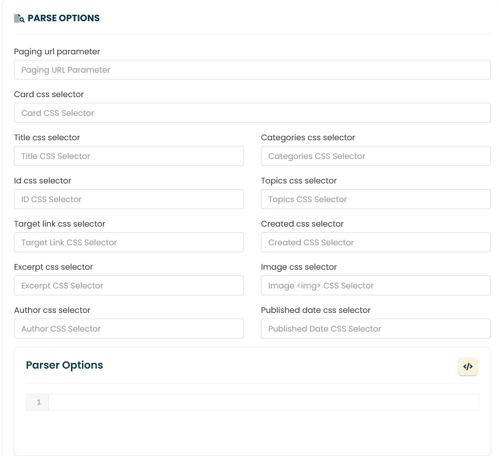Click the Topics CSS Selector input
The width and height of the screenshot is (499, 456).
[376, 199]
